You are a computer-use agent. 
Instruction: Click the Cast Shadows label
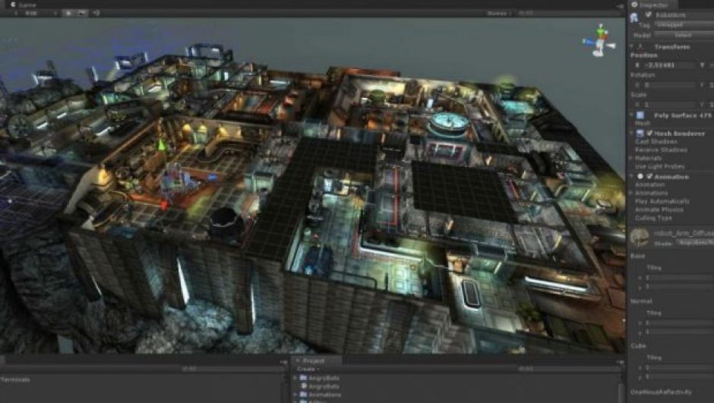click(x=656, y=141)
